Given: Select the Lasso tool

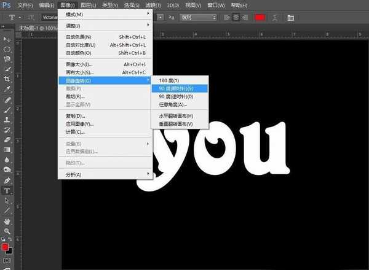Looking at the screenshot, I should (7, 59).
